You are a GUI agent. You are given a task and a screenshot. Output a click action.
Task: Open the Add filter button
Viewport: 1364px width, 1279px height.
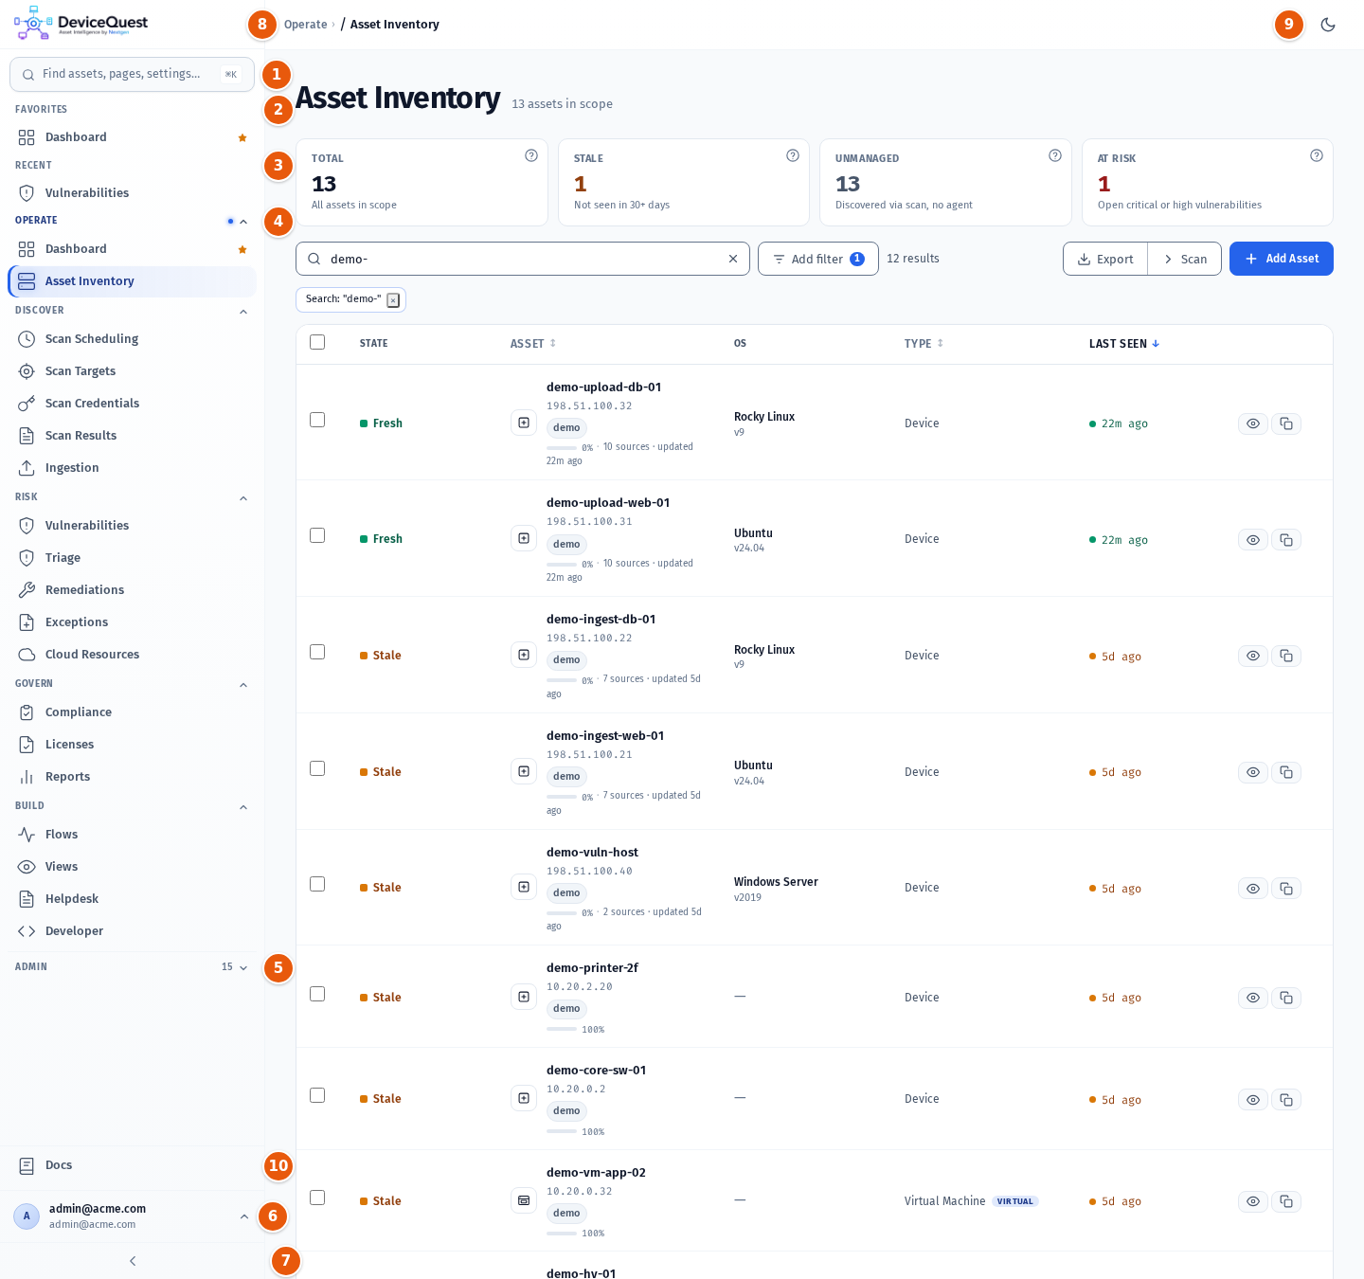818,259
